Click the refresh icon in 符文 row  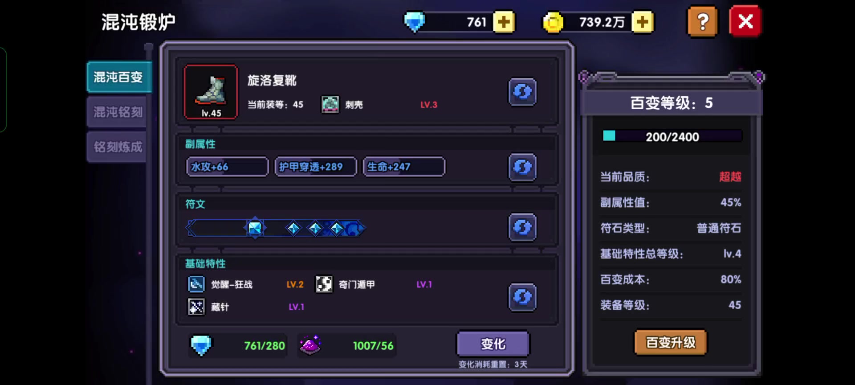[x=522, y=227]
